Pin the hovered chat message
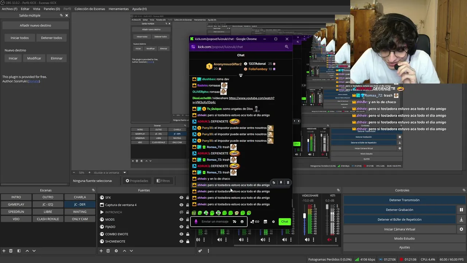 281,183
